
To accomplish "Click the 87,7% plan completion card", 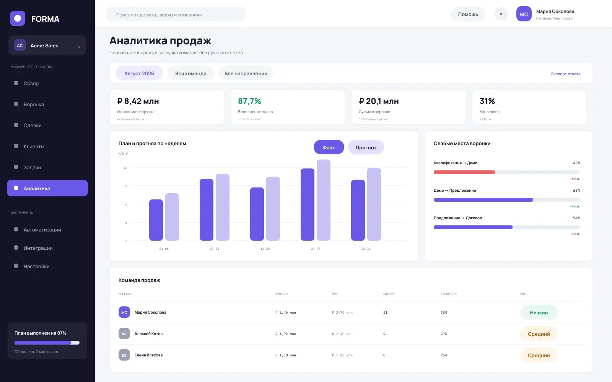I will coord(288,107).
